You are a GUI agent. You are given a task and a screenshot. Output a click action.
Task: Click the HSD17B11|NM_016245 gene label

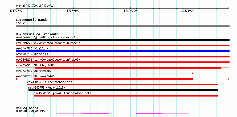(x=30, y=111)
